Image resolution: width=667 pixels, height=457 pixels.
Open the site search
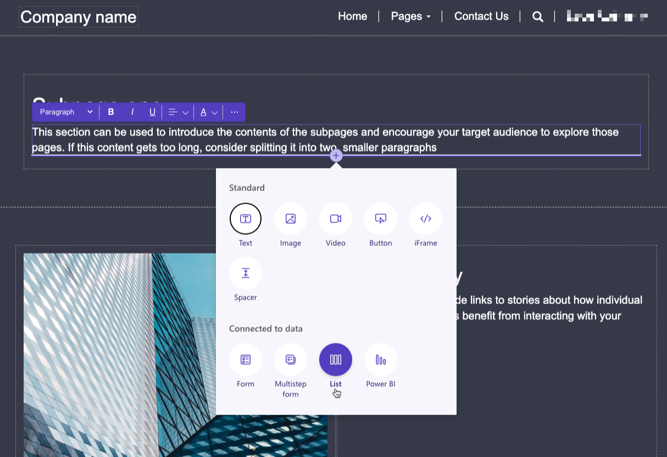[x=537, y=16]
